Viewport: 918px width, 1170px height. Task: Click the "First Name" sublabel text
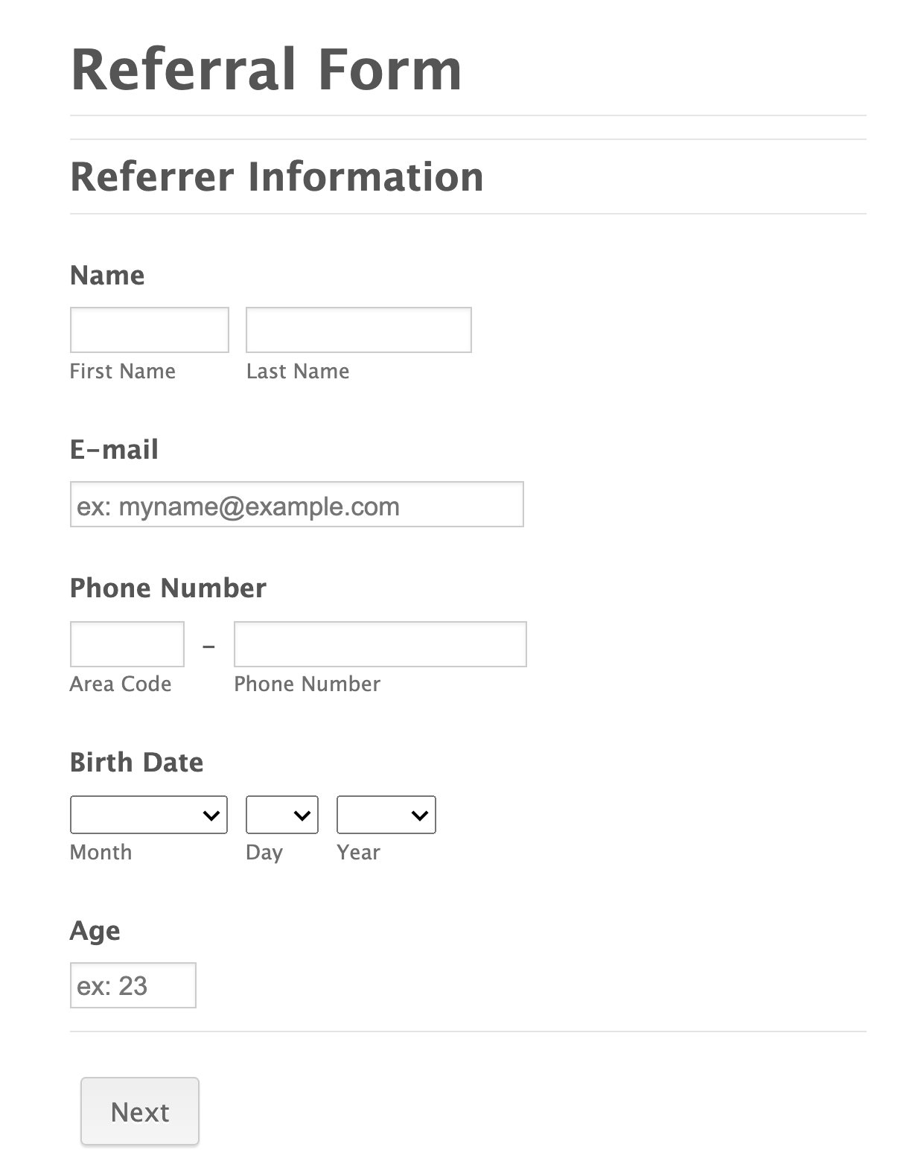coord(123,371)
